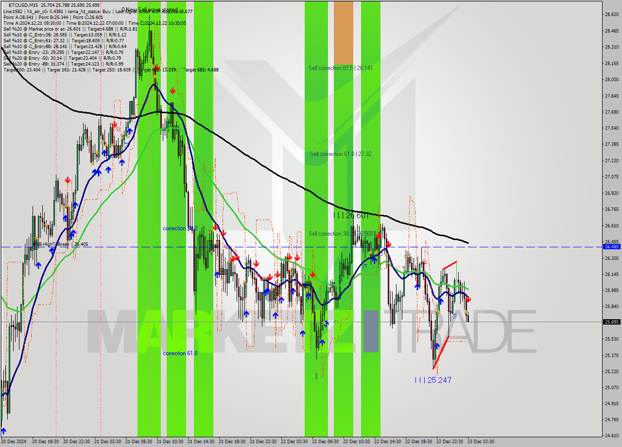
Task: Click the 24.610 price axis label
Action: tap(611, 436)
